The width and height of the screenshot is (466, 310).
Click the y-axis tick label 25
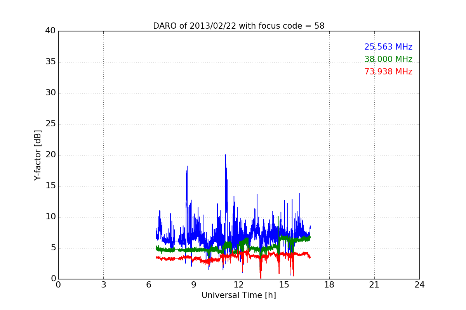[50, 124]
